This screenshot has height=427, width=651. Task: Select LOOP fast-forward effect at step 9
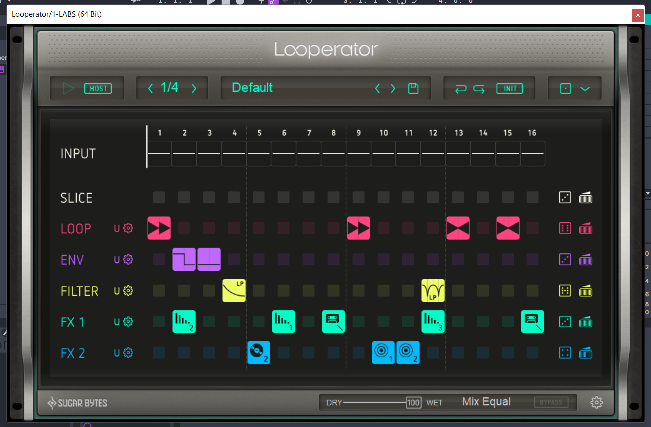coord(359,228)
